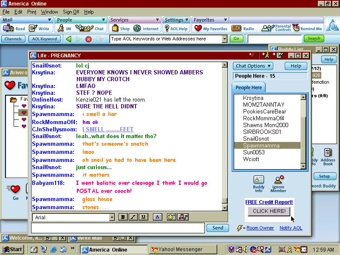Open the text color picker
The width and height of the screenshot is (340, 255).
pos(157,217)
